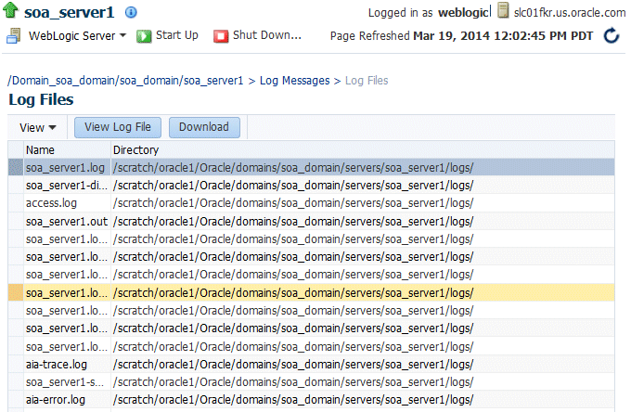Refresh the page with the circular arrow
Image resolution: width=631 pixels, height=412 pixels.
pyautogui.click(x=612, y=35)
